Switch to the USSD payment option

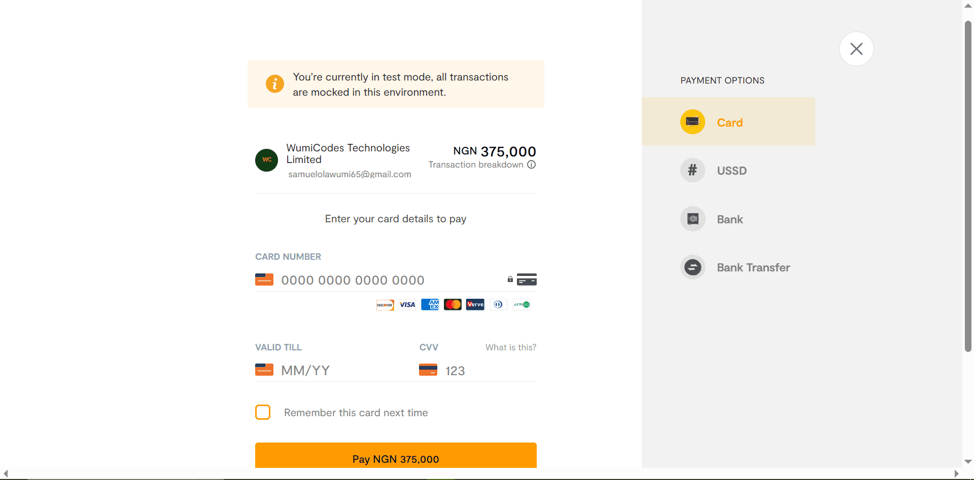732,170
